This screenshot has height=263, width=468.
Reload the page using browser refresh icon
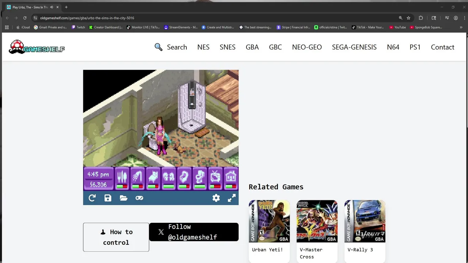click(x=25, y=18)
